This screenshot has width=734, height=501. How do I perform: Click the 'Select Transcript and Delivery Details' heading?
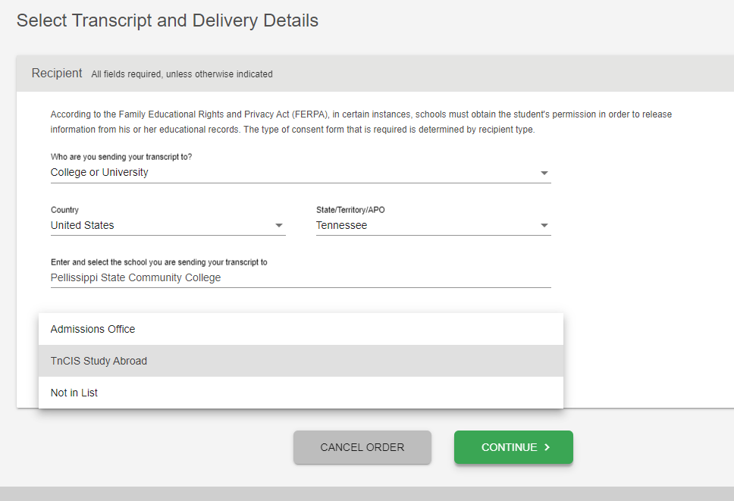pyautogui.click(x=168, y=20)
